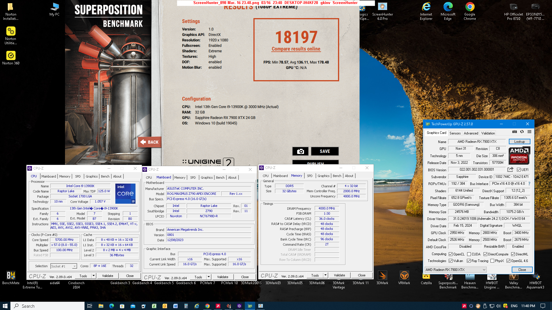552x310 pixels.
Task: Click the Core Speed 5700.00 MHz value
Action: coord(64,240)
